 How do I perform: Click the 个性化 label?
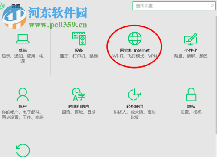(x=191, y=50)
